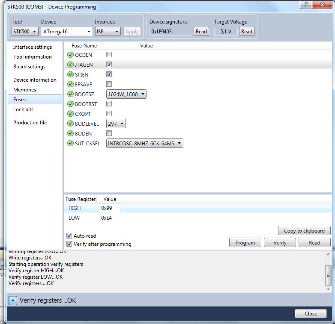Image resolution: width=335 pixels, height=324 pixels.
Task: Click the Target Voltage field 5,1 V
Action: point(226,32)
